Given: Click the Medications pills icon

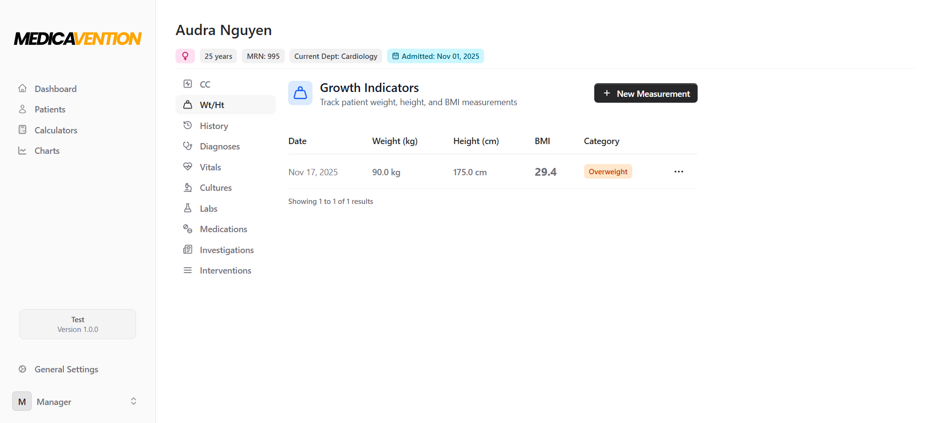Looking at the screenshot, I should point(188,229).
